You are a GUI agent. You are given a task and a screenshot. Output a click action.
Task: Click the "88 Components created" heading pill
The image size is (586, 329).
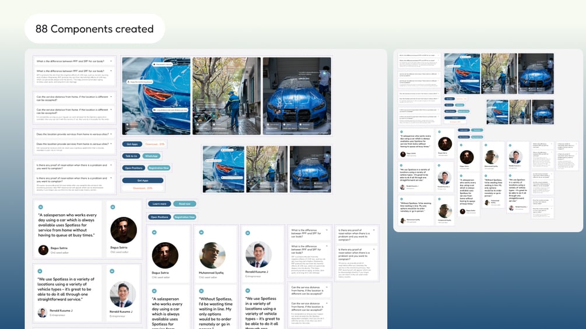pos(94,29)
